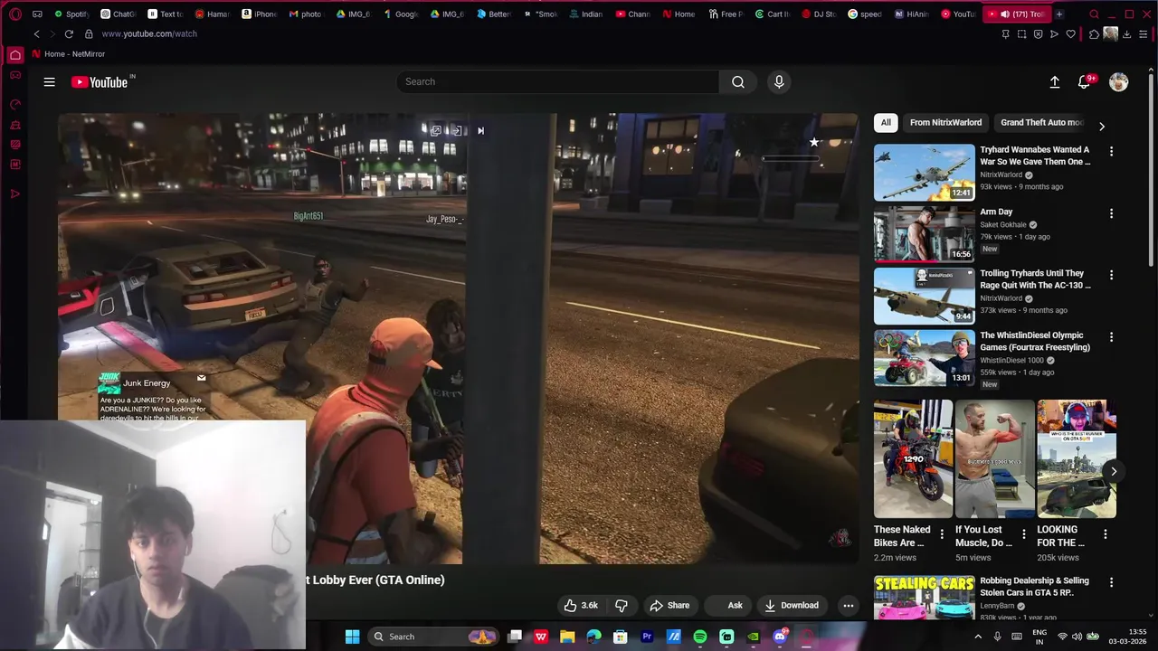1158x651 pixels.
Task: Open the YouTube guide hamburger menu
Action: click(x=49, y=81)
